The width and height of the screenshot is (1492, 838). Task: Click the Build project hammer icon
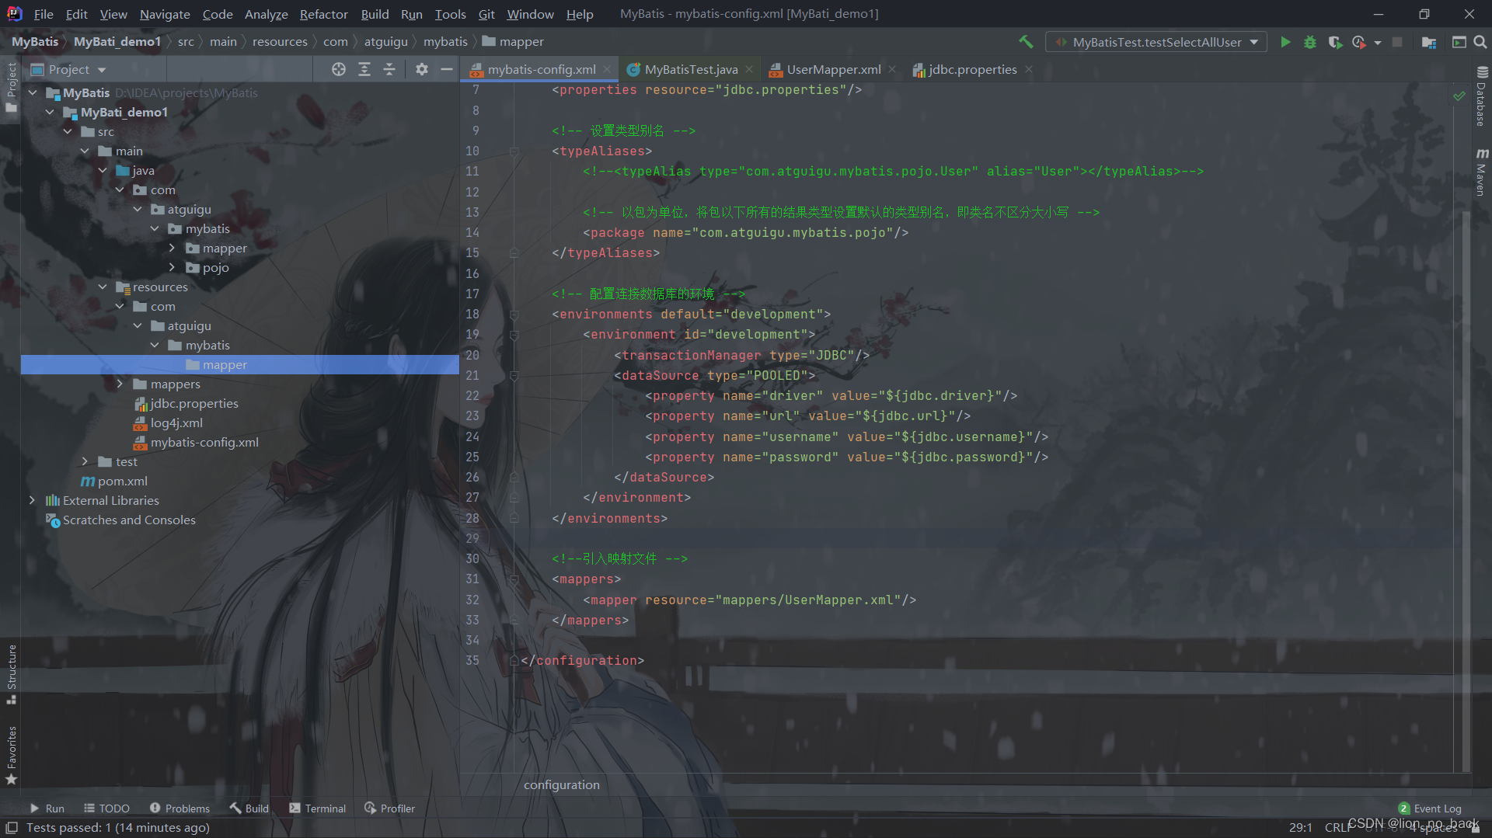pos(1026,42)
